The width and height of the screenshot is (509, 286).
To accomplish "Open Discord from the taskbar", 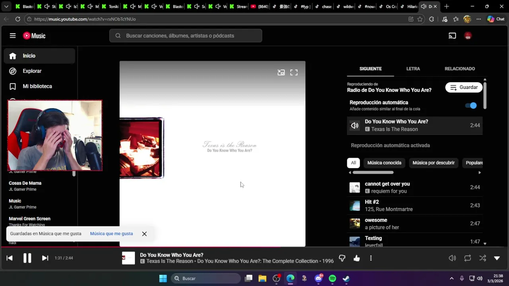I will (319, 278).
